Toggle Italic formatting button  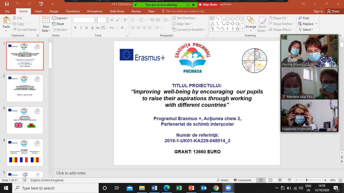pos(81,28)
